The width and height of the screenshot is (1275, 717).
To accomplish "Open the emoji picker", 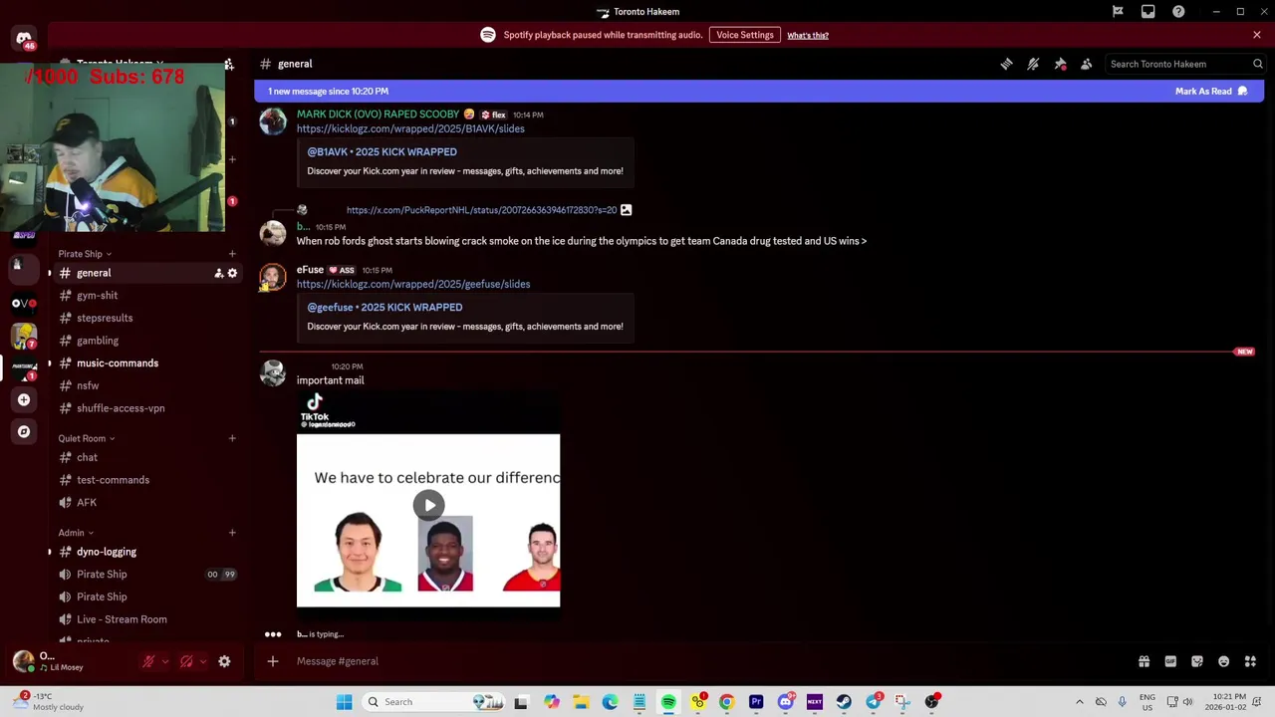I will tap(1223, 661).
